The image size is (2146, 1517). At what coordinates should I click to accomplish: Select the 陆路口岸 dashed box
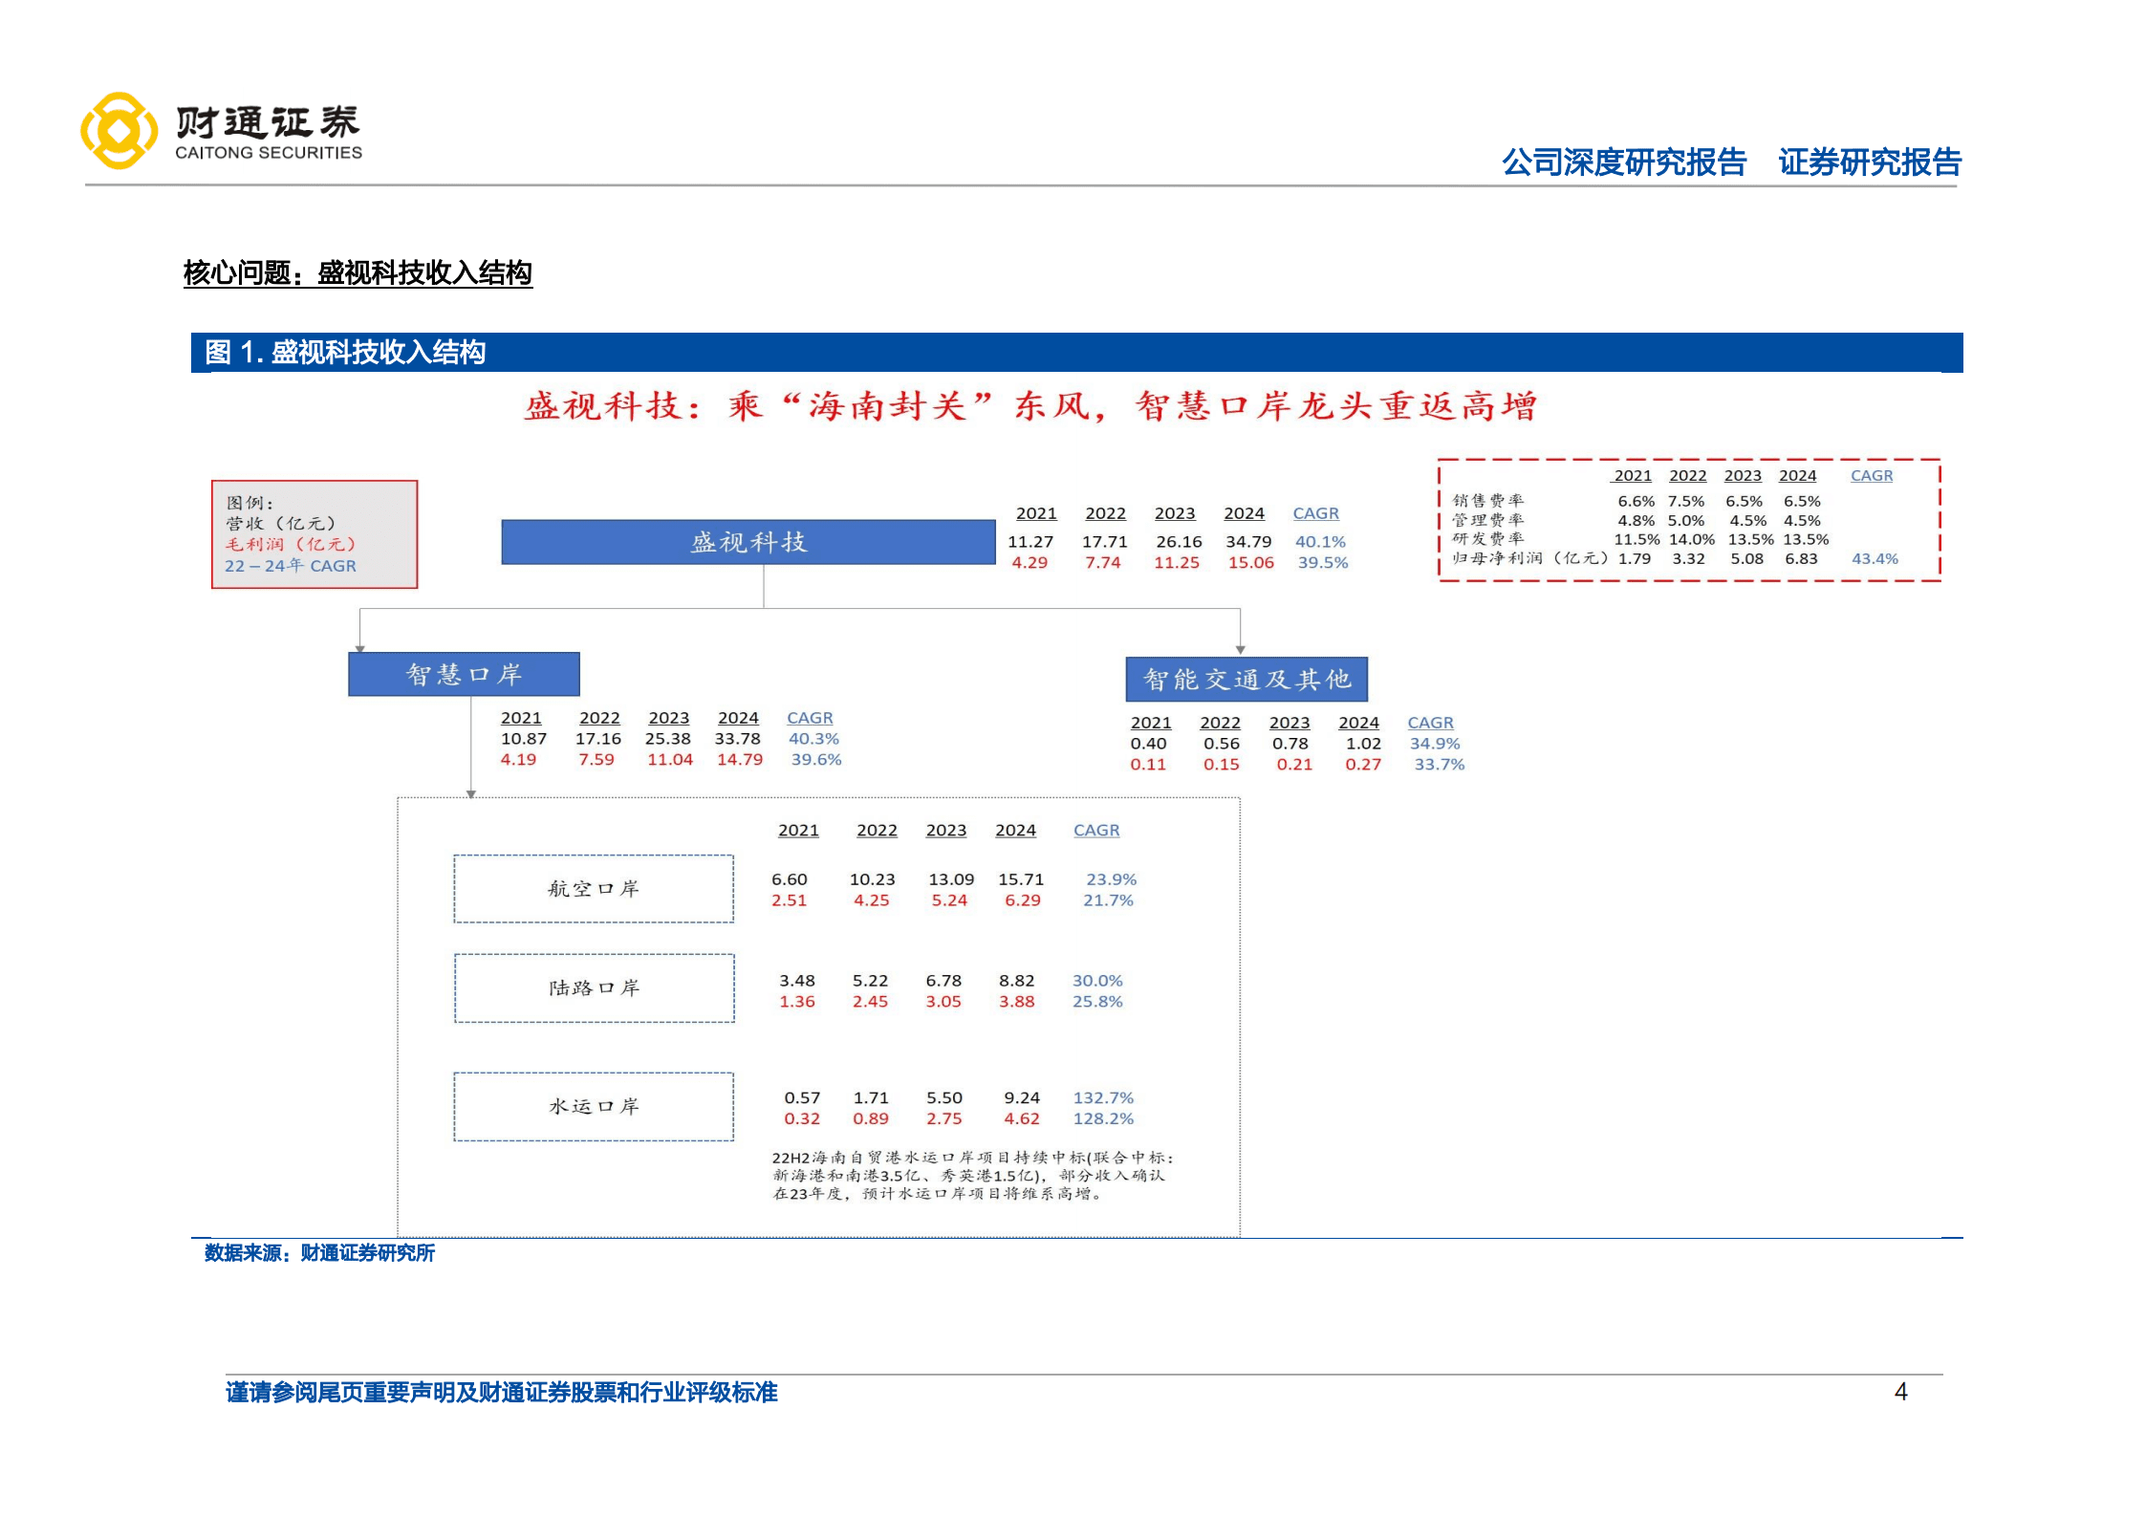click(x=594, y=989)
